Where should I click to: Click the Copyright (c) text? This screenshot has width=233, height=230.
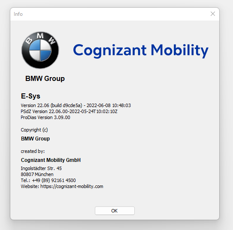[34, 130]
